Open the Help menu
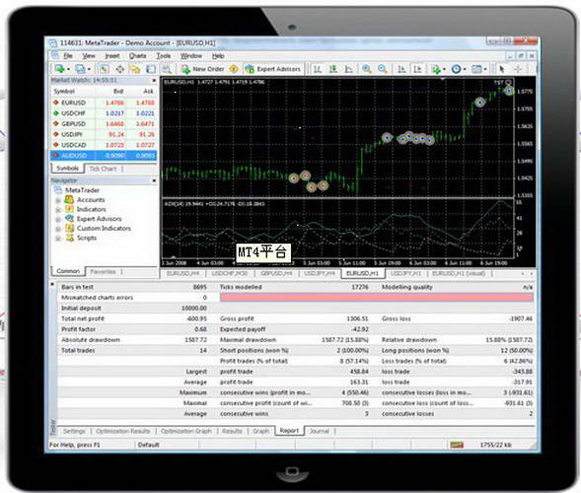The image size is (581, 493). [x=218, y=56]
